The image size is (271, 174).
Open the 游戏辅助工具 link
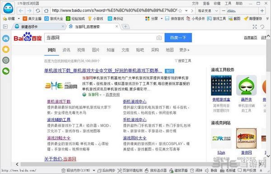click(x=59, y=119)
